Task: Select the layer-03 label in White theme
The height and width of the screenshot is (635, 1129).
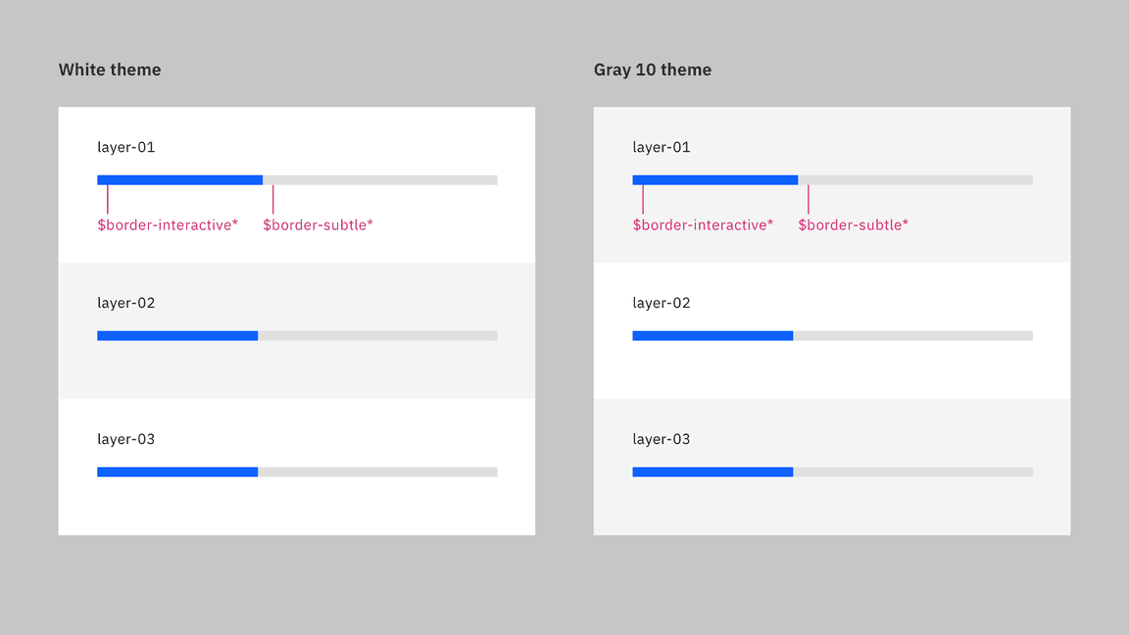Action: click(x=126, y=439)
